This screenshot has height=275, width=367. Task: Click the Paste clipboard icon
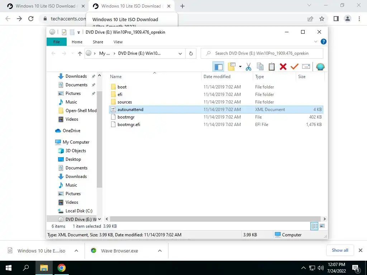pos(272,67)
